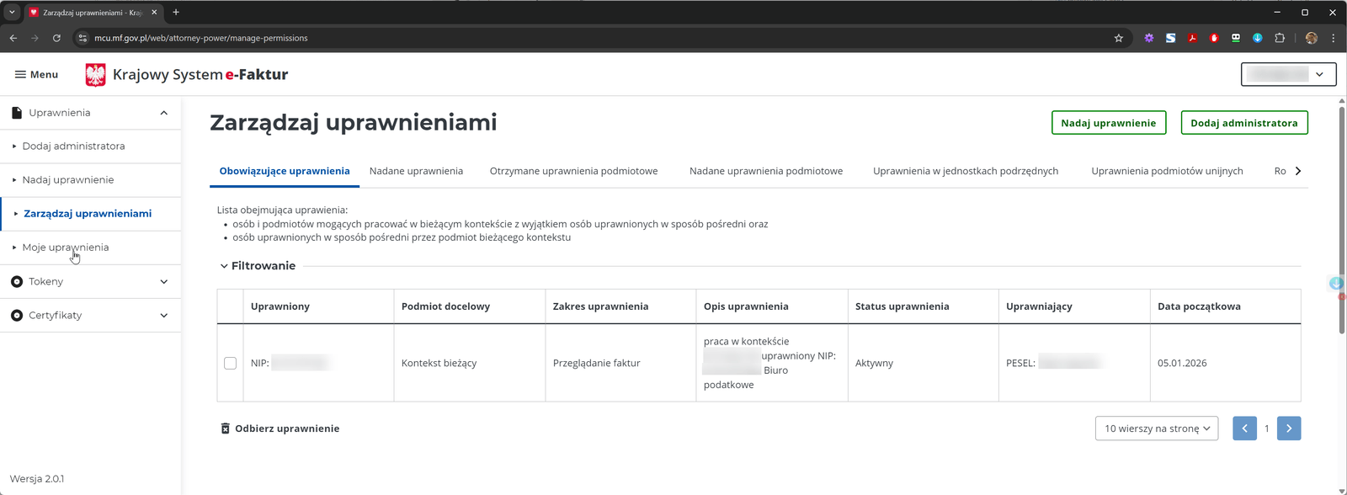1347x495 pixels.
Task: Collapse the Uprawnienia sidebar section
Action: point(163,113)
